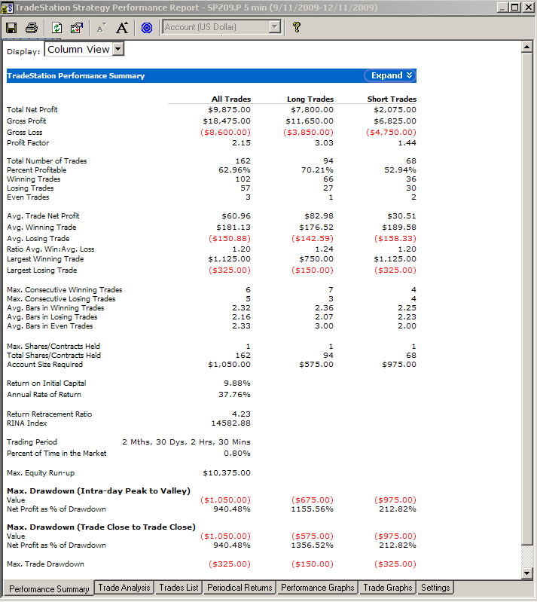
Task: Click the 1356.52% long trades drawdown percentage
Action: (312, 545)
